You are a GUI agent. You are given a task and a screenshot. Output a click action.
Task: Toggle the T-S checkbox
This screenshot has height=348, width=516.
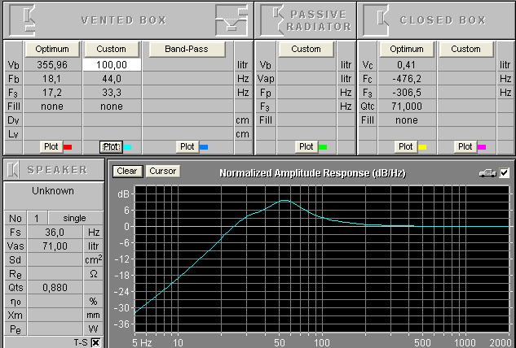[x=95, y=342]
